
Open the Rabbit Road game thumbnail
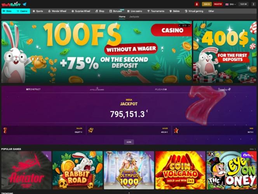(x=78, y=170)
